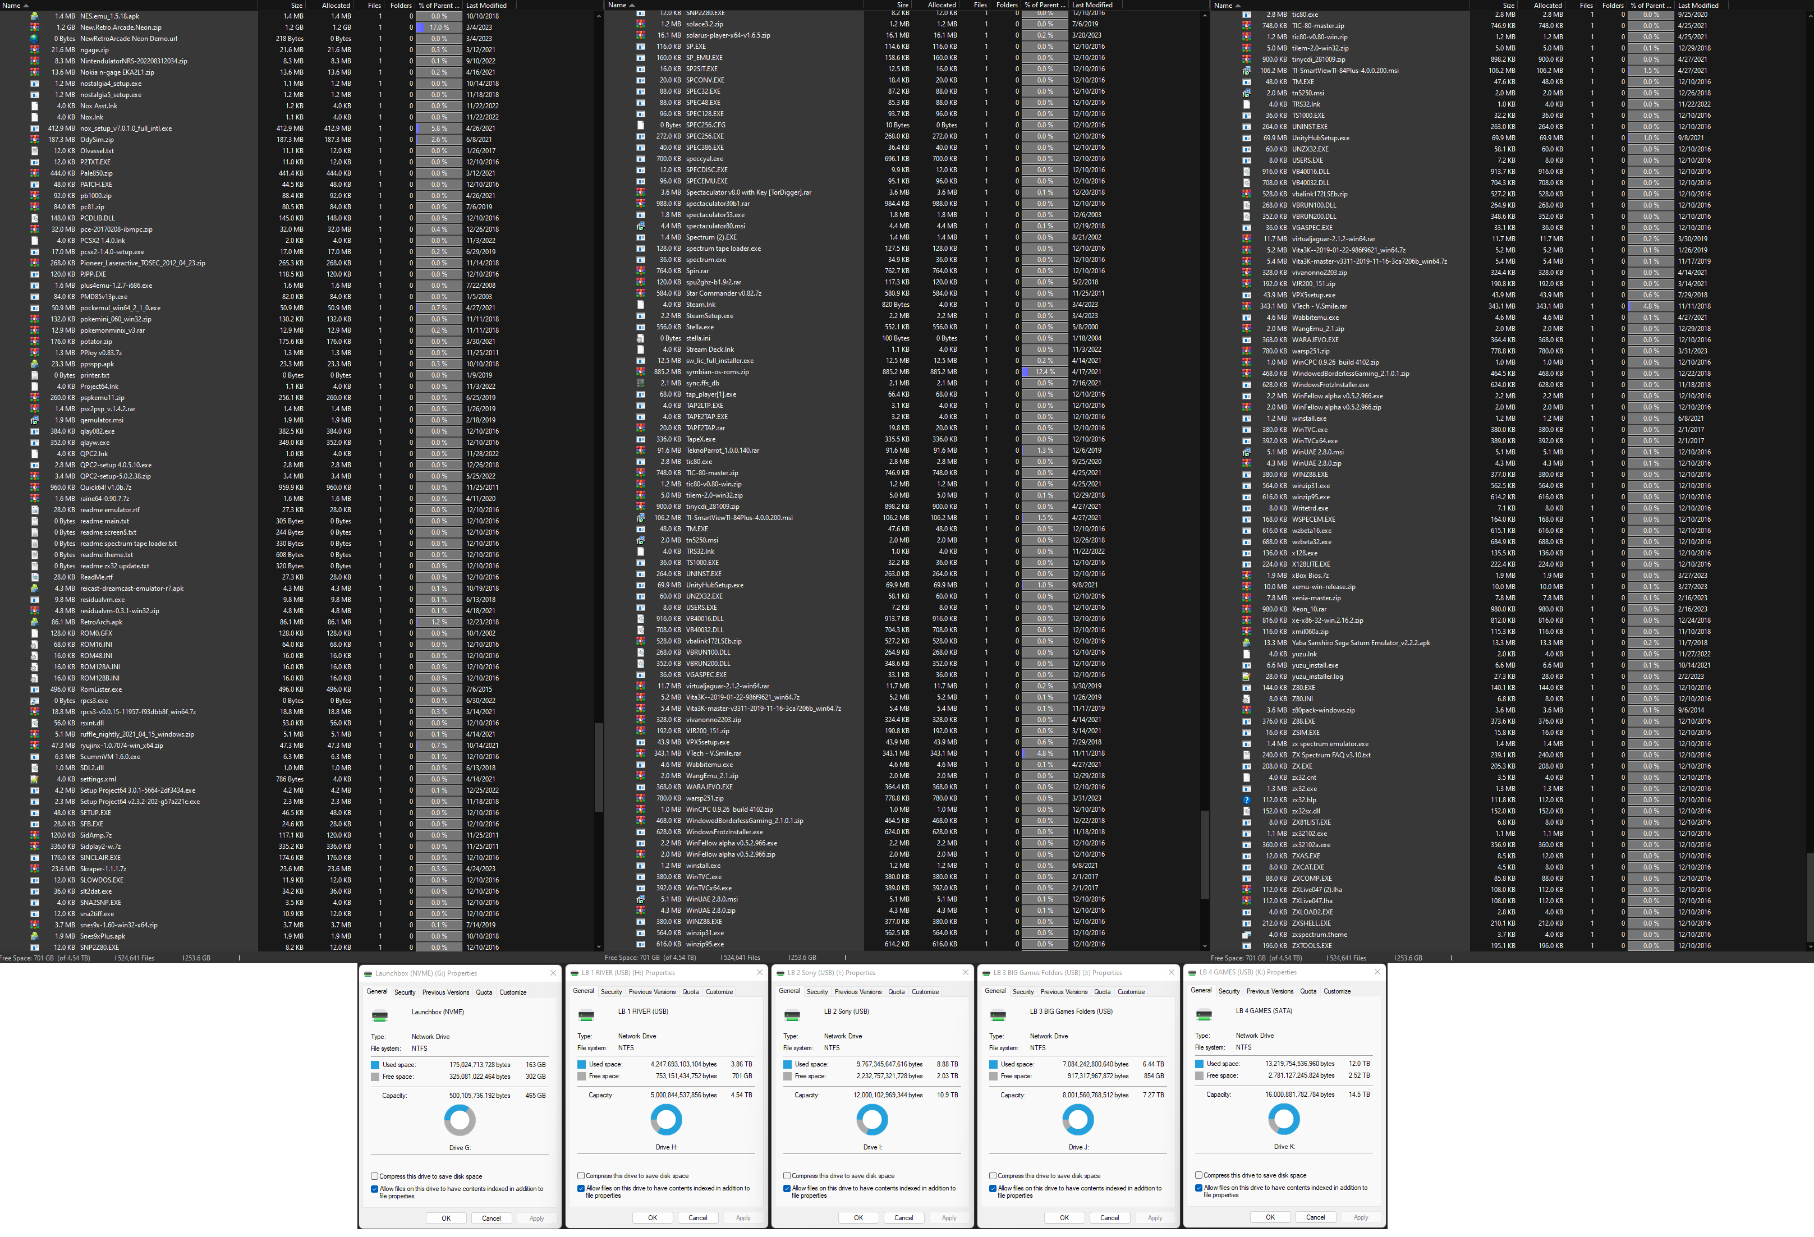Enable compress drive checkbox in LB 3 BIG Games Properties
The image size is (1814, 1237).
click(993, 1175)
